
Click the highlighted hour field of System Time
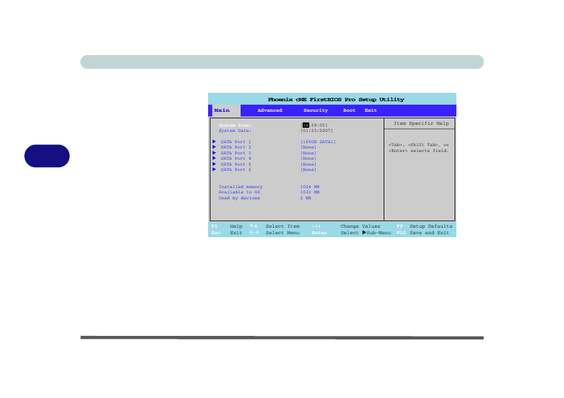pos(306,125)
